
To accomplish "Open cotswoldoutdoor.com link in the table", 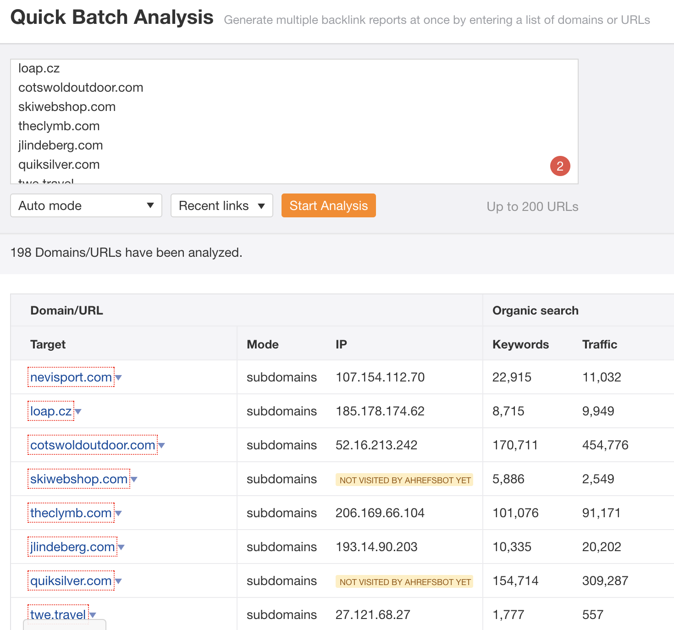I will coord(93,445).
